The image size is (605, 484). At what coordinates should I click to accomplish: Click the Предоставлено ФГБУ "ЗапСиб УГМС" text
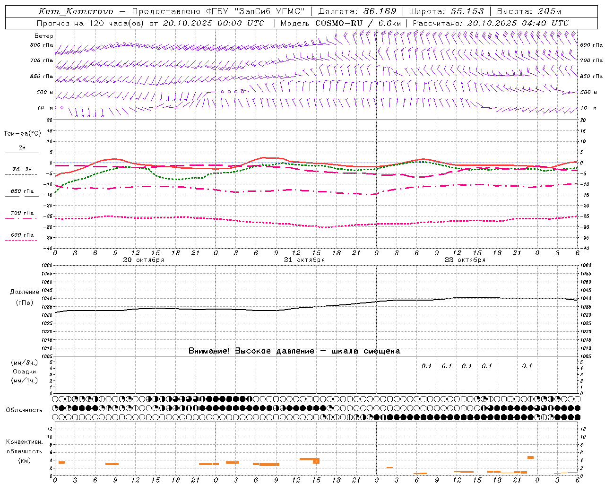pos(218,11)
